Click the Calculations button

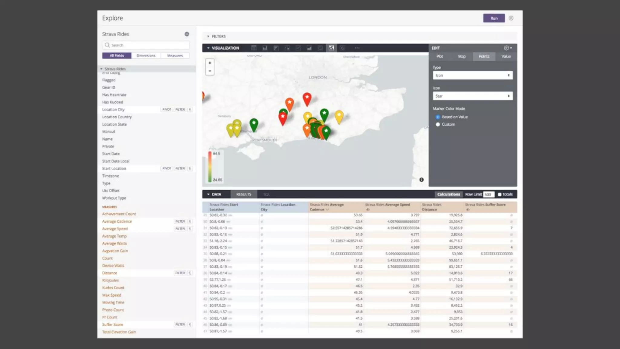[x=448, y=194]
